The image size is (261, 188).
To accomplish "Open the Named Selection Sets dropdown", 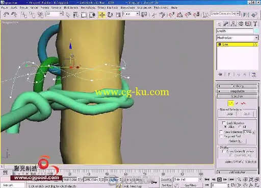I will click(x=225, y=14).
